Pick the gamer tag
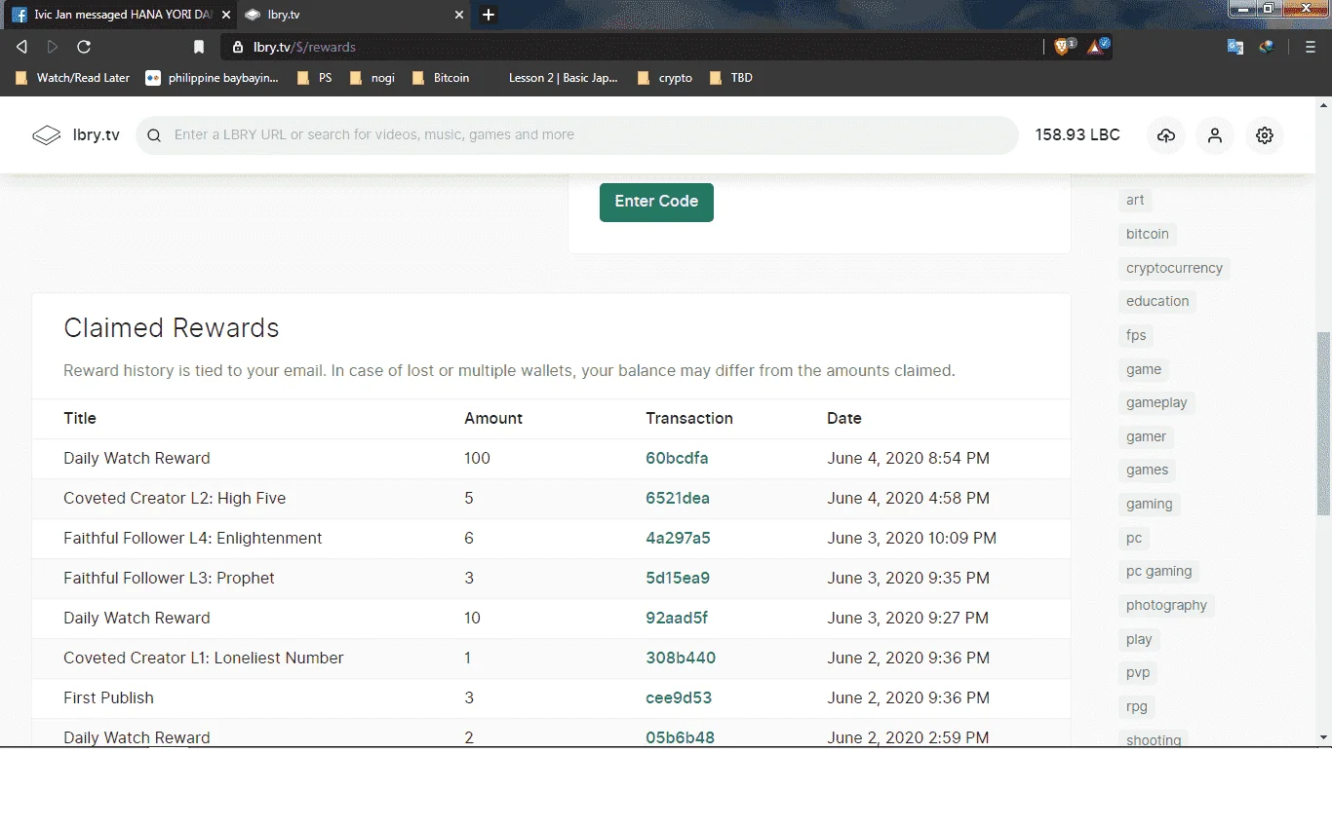Image resolution: width=1332 pixels, height=828 pixels. pos(1146,436)
